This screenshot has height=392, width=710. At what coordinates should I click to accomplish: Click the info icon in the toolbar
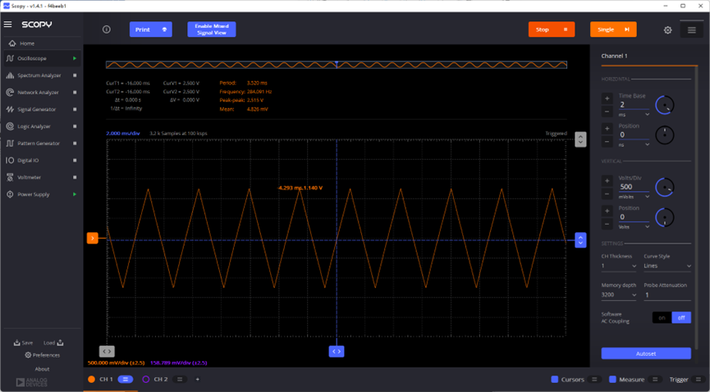pos(107,30)
